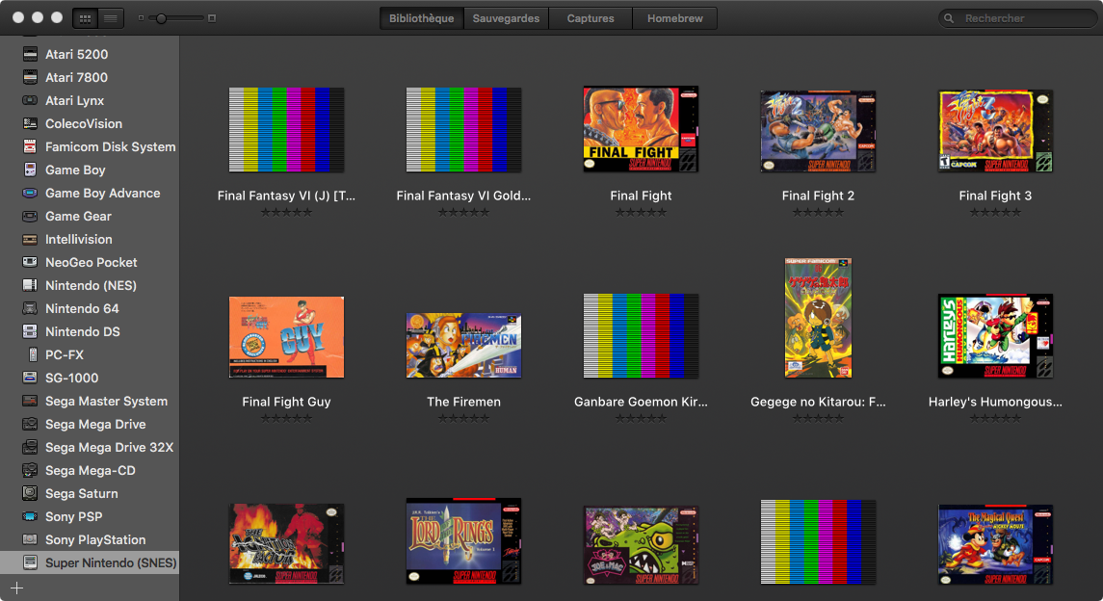Switch to list view
The height and width of the screenshot is (601, 1103).
[x=111, y=18]
